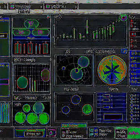Click the round pink-bordered icon in bottom bar
Viewport: 140px width, 140px height.
tap(51, 133)
